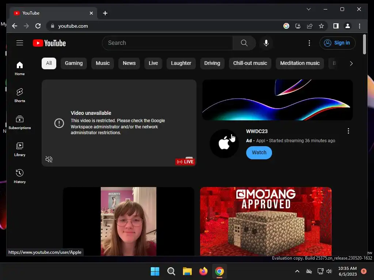View site information lock icon

[x=53, y=26]
